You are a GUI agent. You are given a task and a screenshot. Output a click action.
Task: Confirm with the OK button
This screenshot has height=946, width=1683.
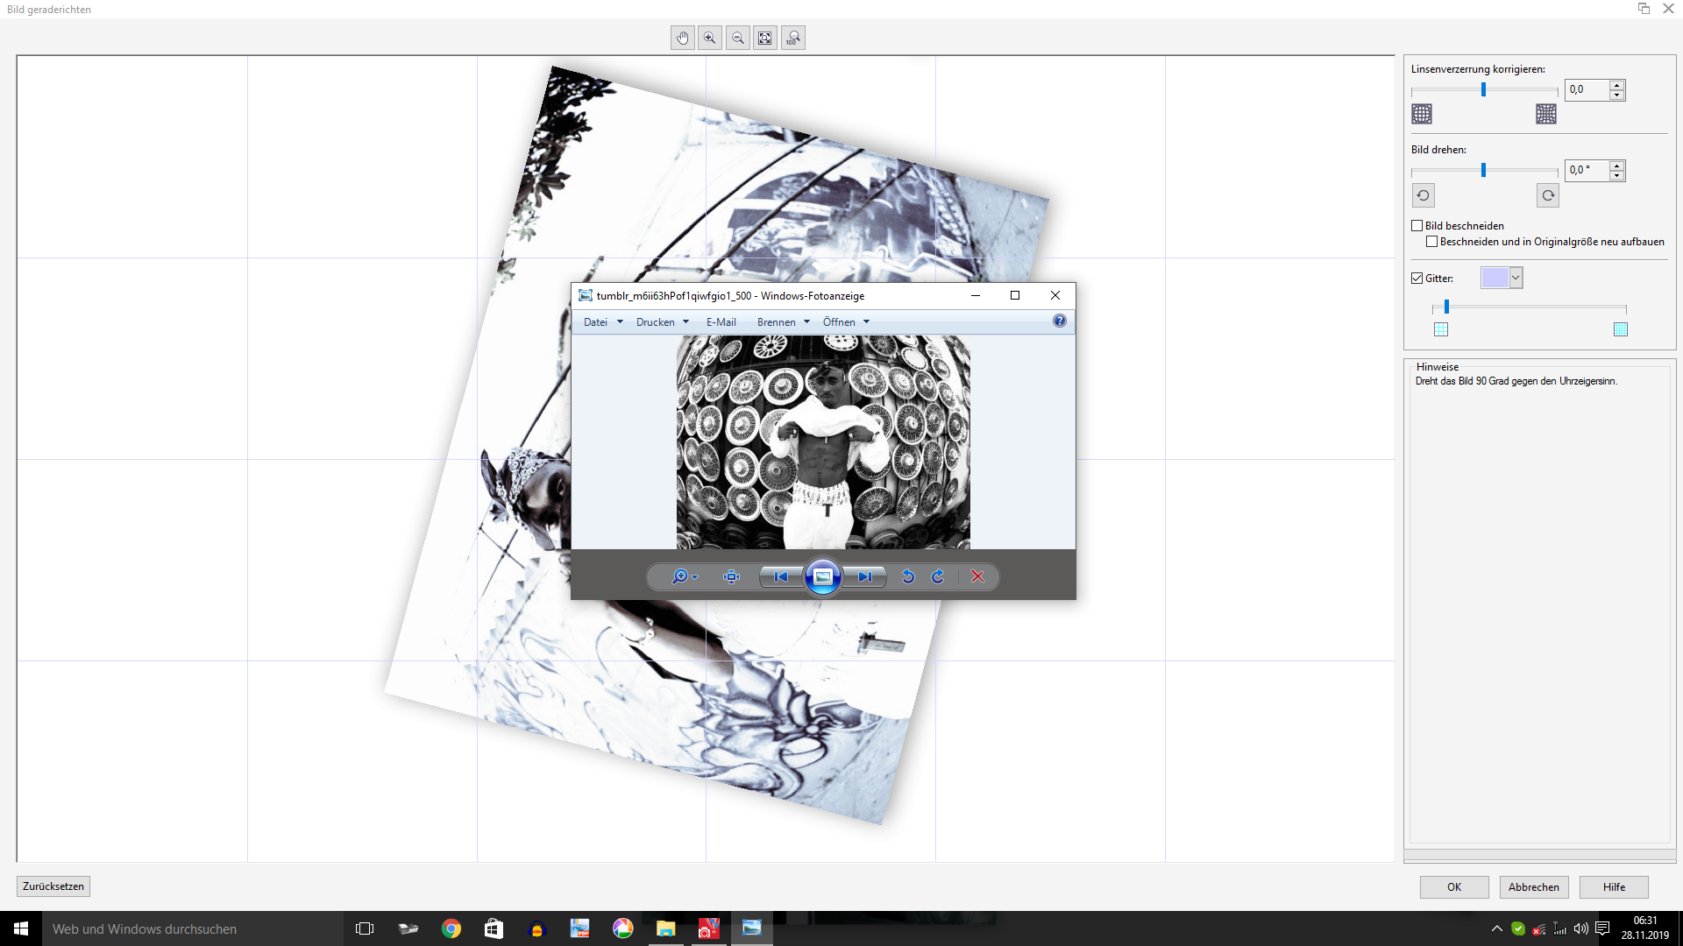click(x=1454, y=887)
